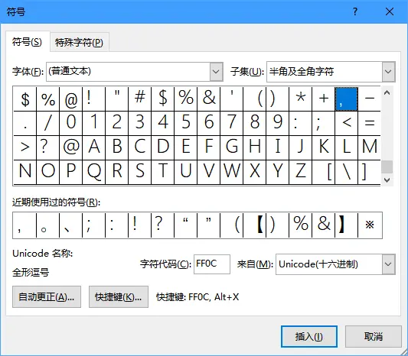Switch to the 符号(S) tab
Viewport: 408px width, 356px height.
click(27, 42)
